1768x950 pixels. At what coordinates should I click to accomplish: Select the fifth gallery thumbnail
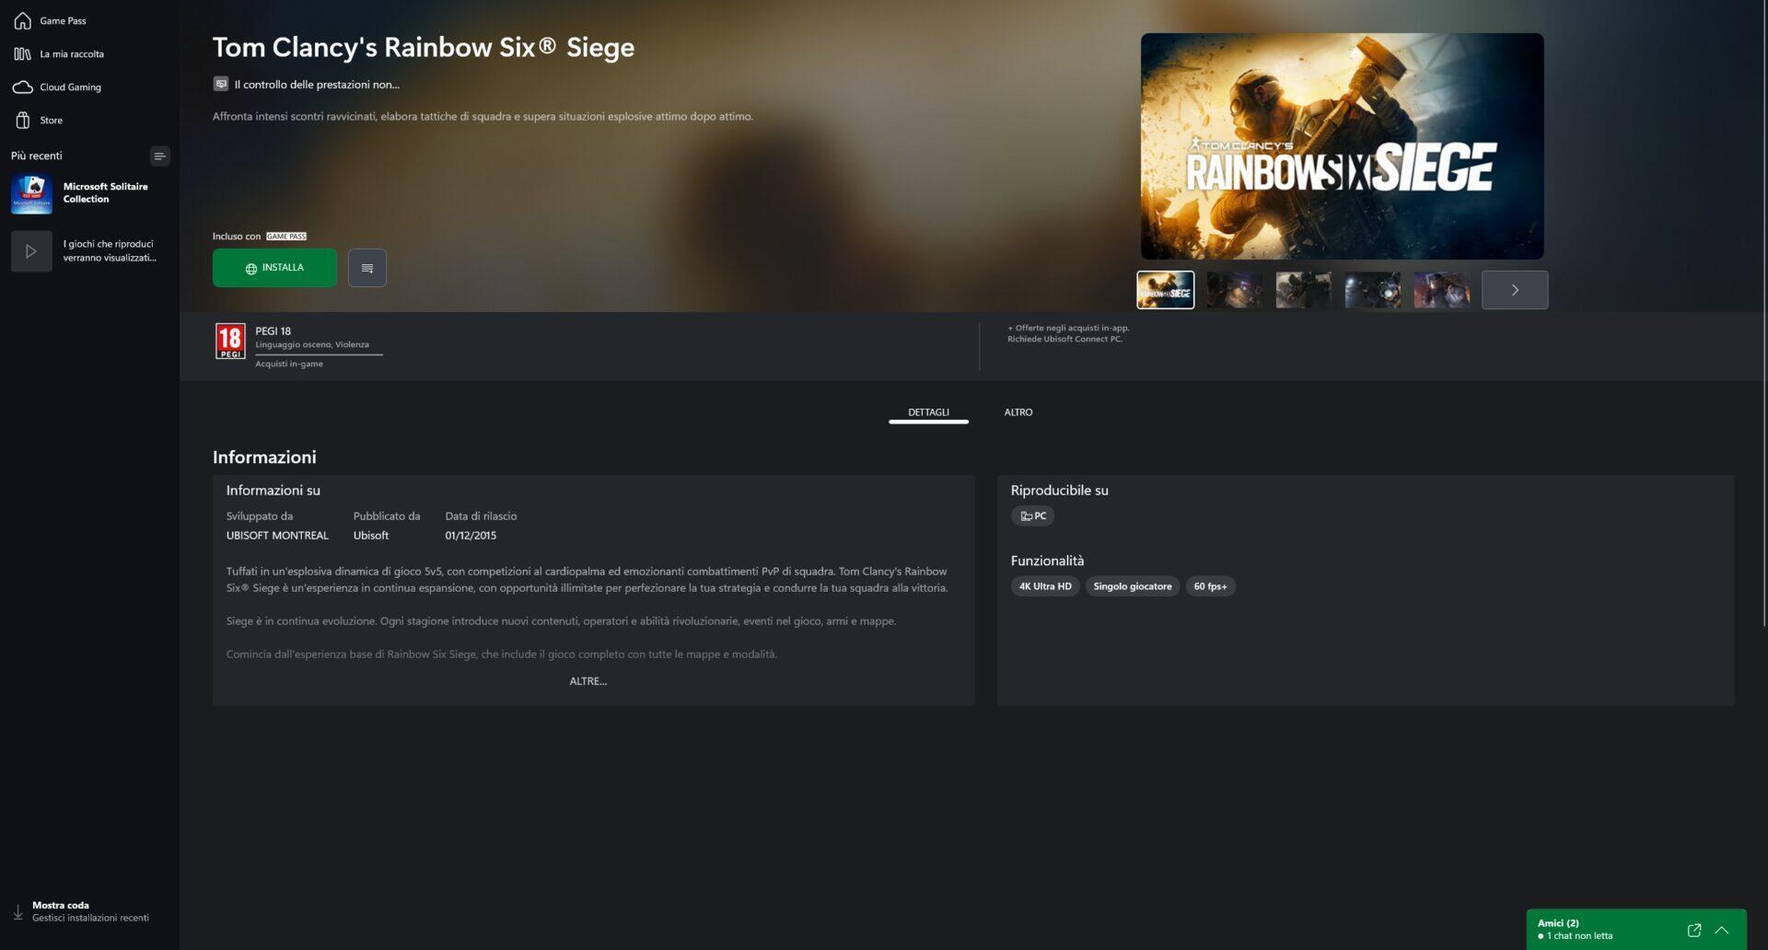(1442, 290)
